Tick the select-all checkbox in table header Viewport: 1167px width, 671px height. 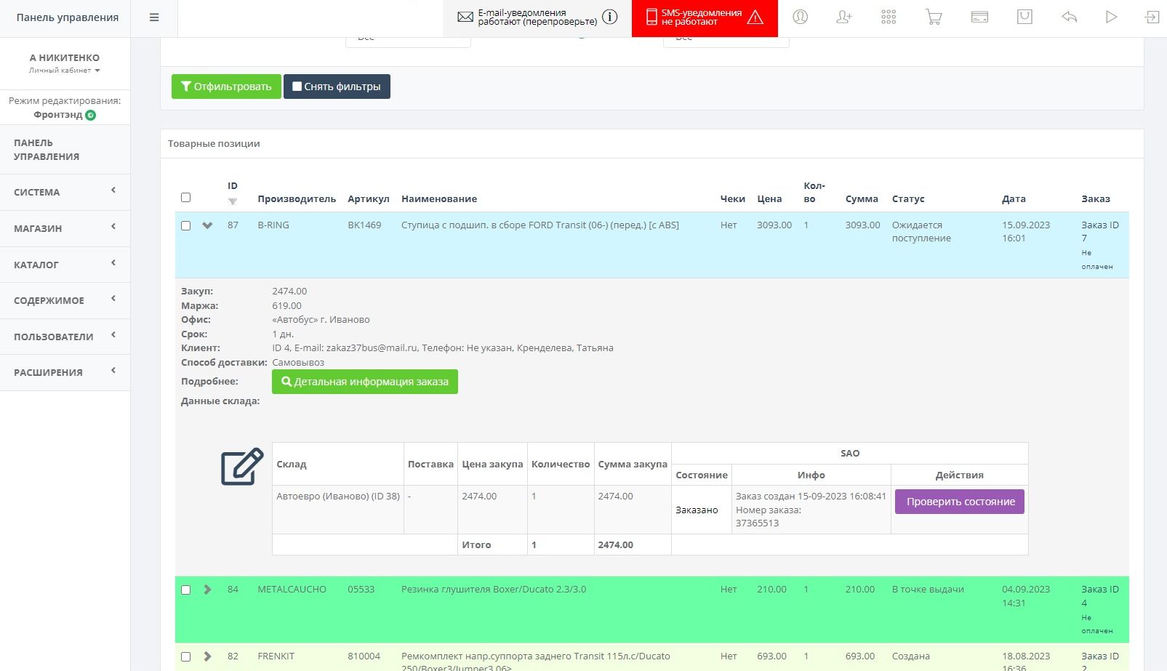pos(186,198)
